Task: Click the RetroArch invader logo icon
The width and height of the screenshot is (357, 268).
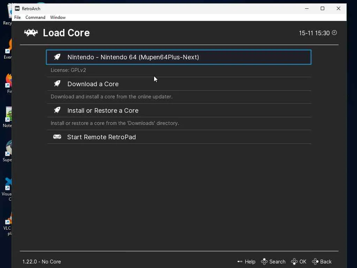Action: pos(31,33)
